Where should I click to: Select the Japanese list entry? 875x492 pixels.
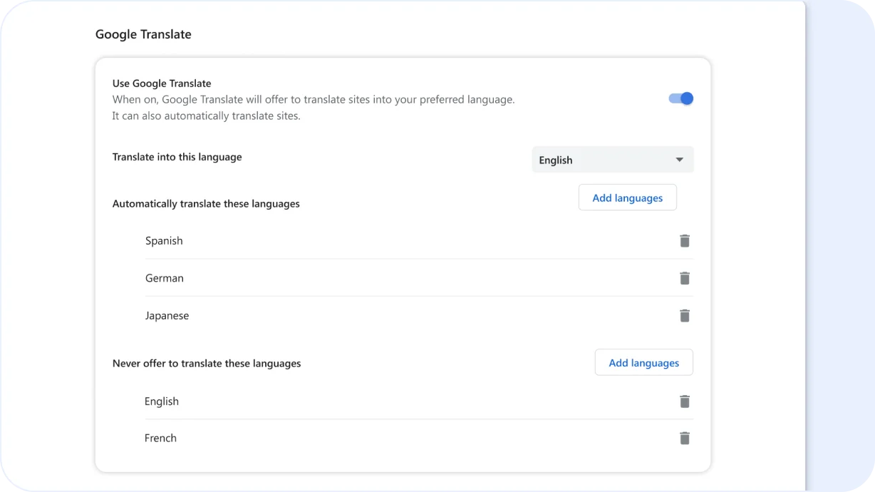(167, 315)
